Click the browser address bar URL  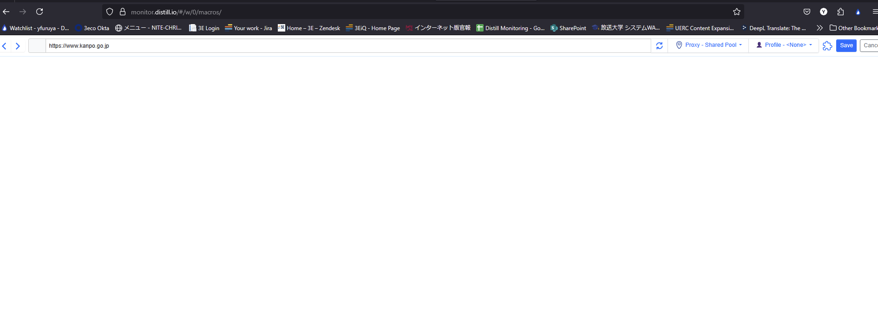176,12
